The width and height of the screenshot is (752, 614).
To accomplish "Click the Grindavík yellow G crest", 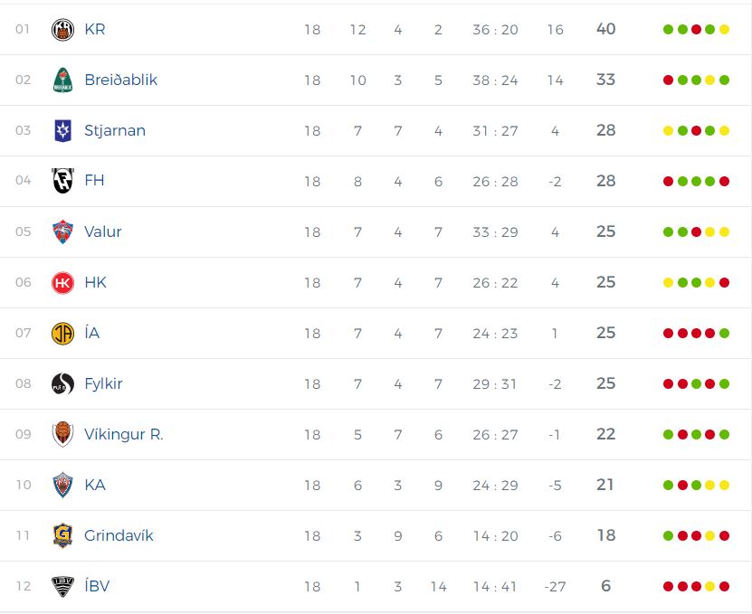I will 62,535.
